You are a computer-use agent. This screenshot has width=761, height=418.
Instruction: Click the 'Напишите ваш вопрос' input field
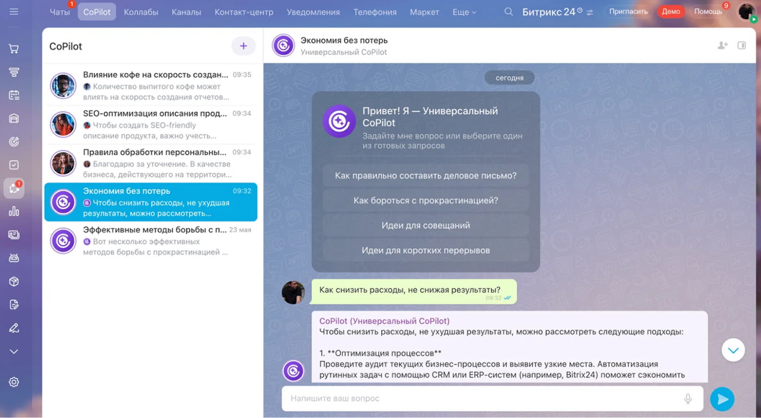[x=488, y=398]
